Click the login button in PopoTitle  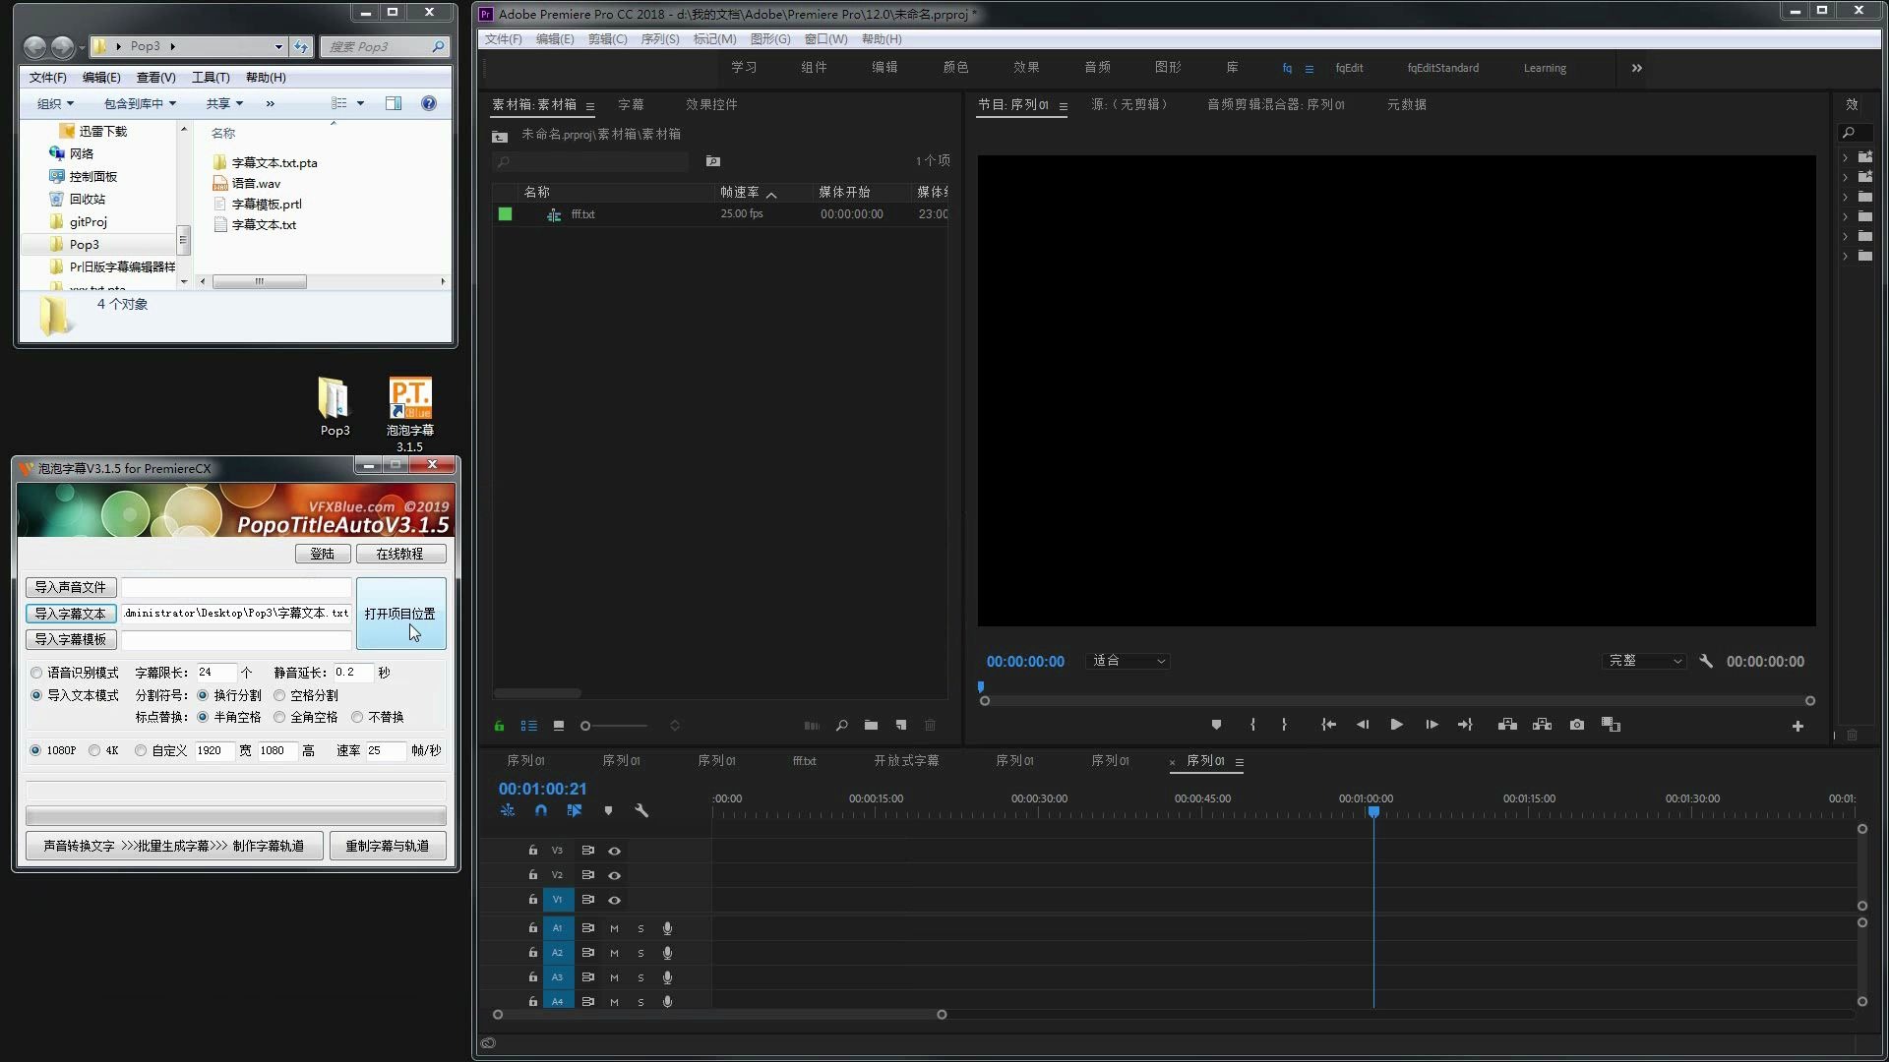coord(323,554)
